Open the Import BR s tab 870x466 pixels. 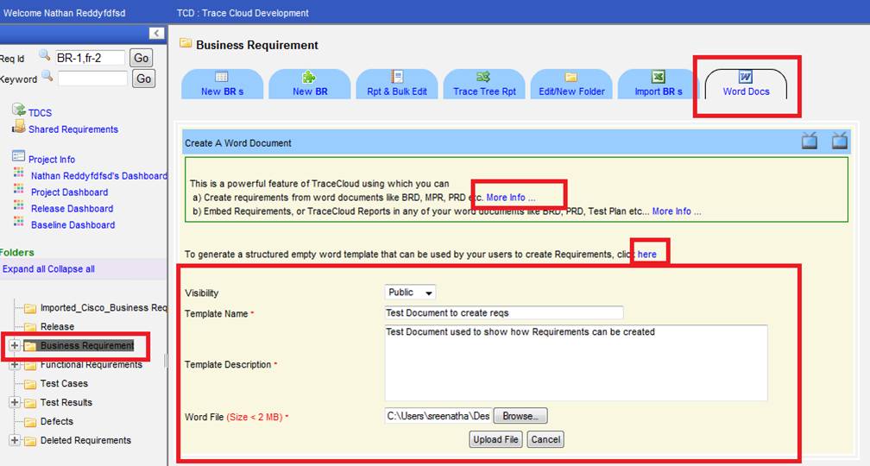(658, 85)
